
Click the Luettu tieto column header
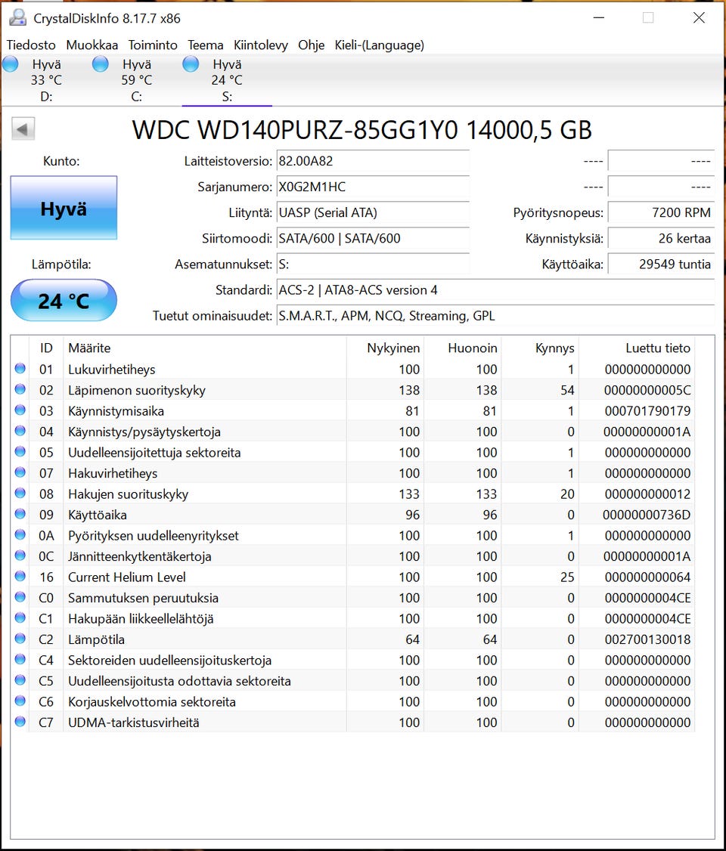tap(637, 348)
